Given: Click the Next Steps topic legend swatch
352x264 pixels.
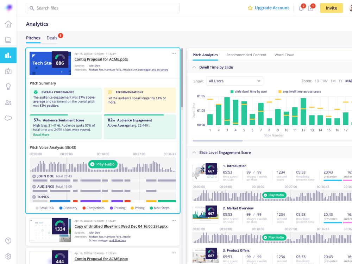Looking at the screenshot, I should 151,208.
